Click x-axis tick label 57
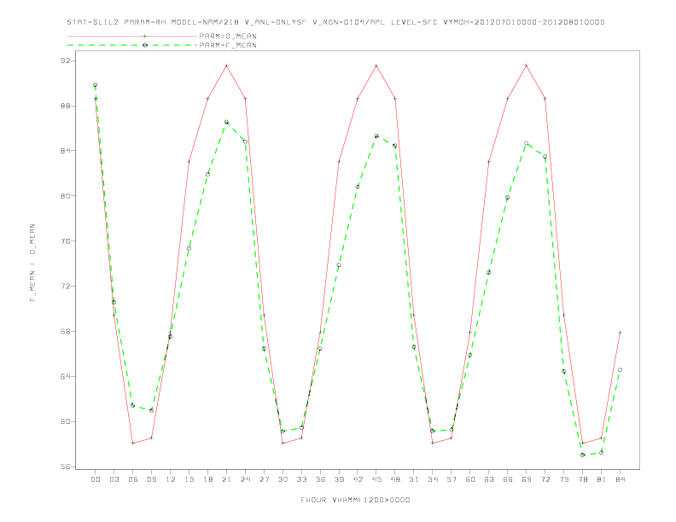 (452, 479)
